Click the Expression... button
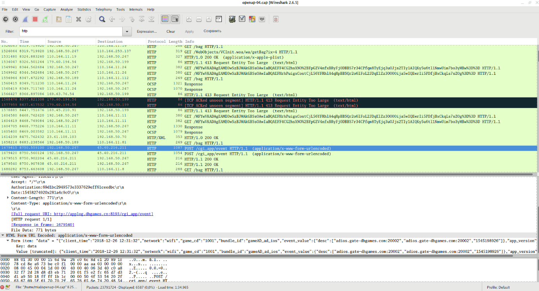 point(147,32)
